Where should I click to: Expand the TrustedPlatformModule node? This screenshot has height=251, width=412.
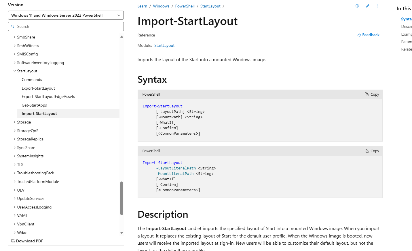tap(15, 182)
